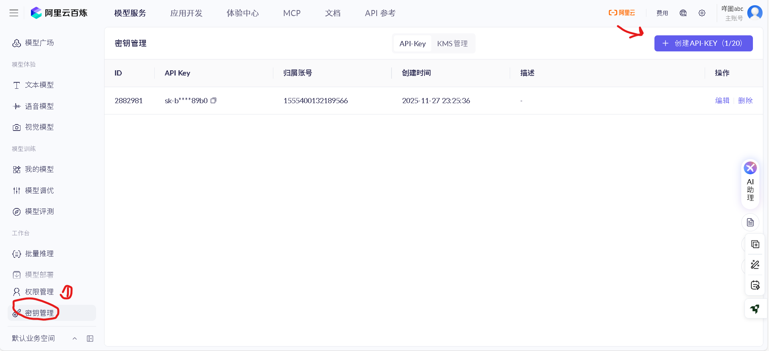The height and width of the screenshot is (351, 769).
Task: Click the green megaphone icon
Action: (x=755, y=309)
